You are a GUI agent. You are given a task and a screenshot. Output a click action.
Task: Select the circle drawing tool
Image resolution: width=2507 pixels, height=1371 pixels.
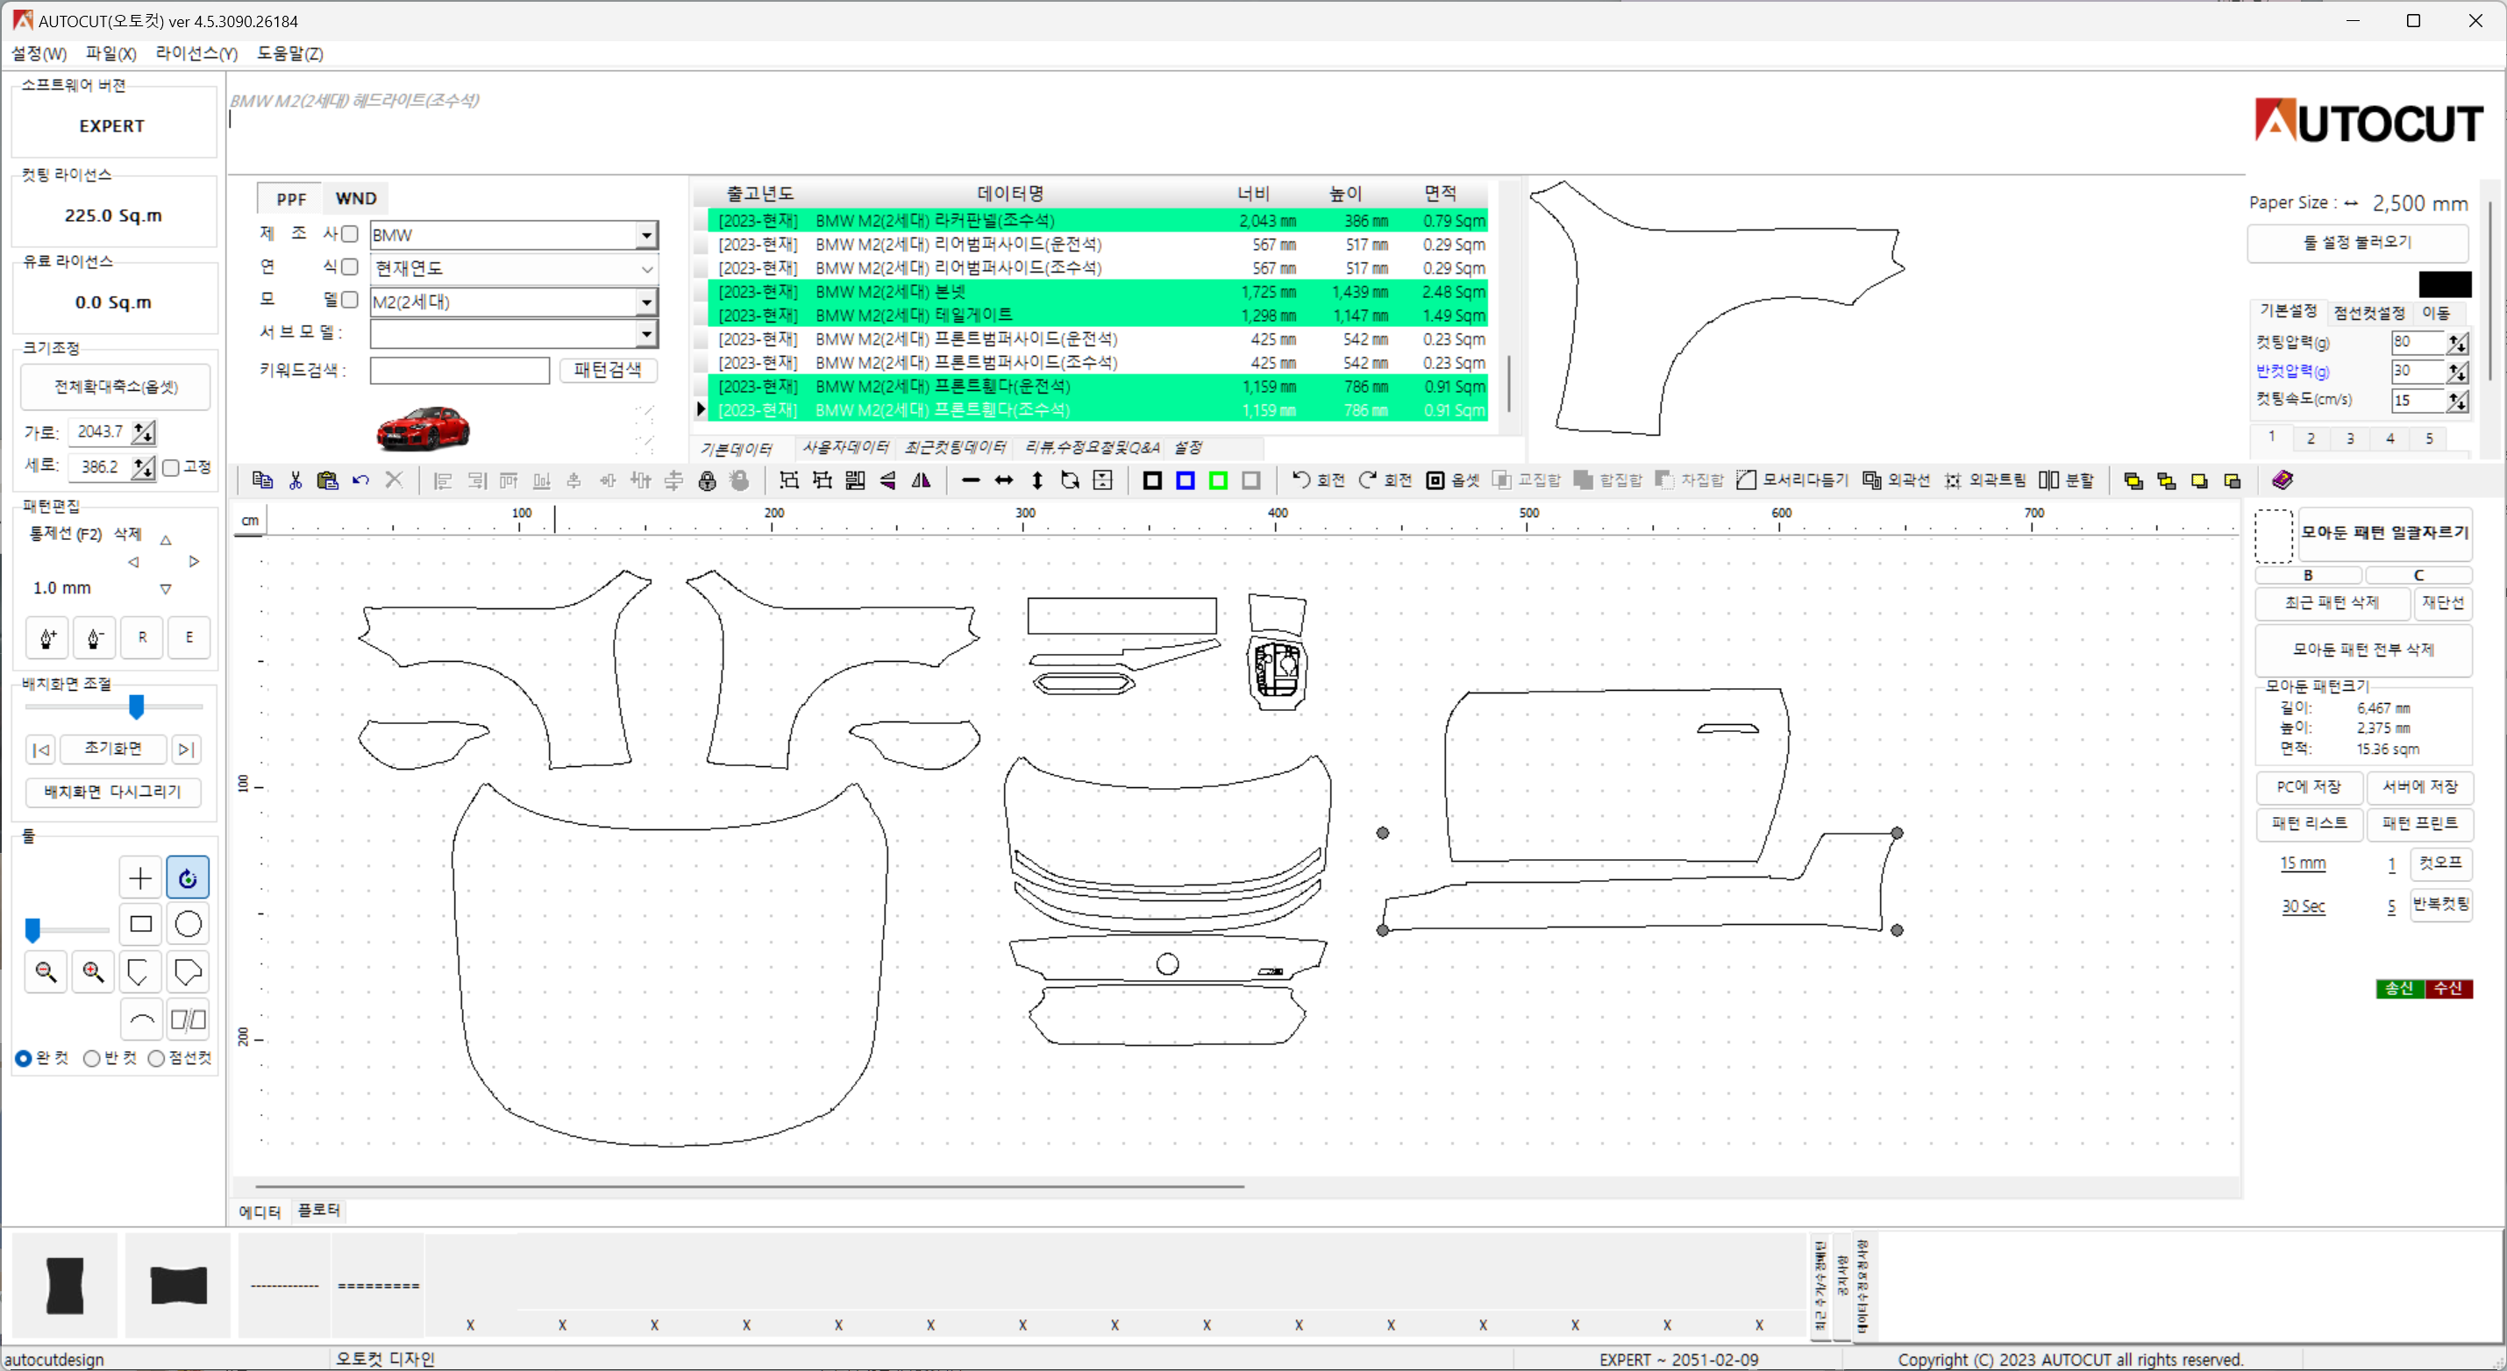tap(188, 923)
